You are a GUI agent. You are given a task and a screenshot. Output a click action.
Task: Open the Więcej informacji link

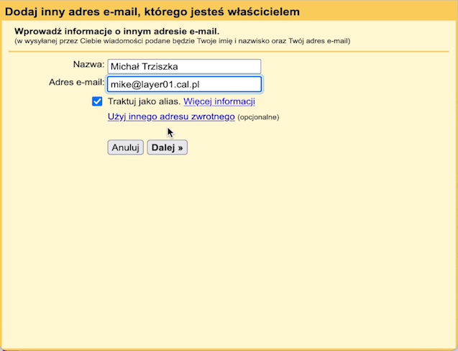(x=219, y=101)
